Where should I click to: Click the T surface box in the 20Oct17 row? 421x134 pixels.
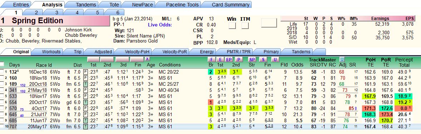point(85,102)
